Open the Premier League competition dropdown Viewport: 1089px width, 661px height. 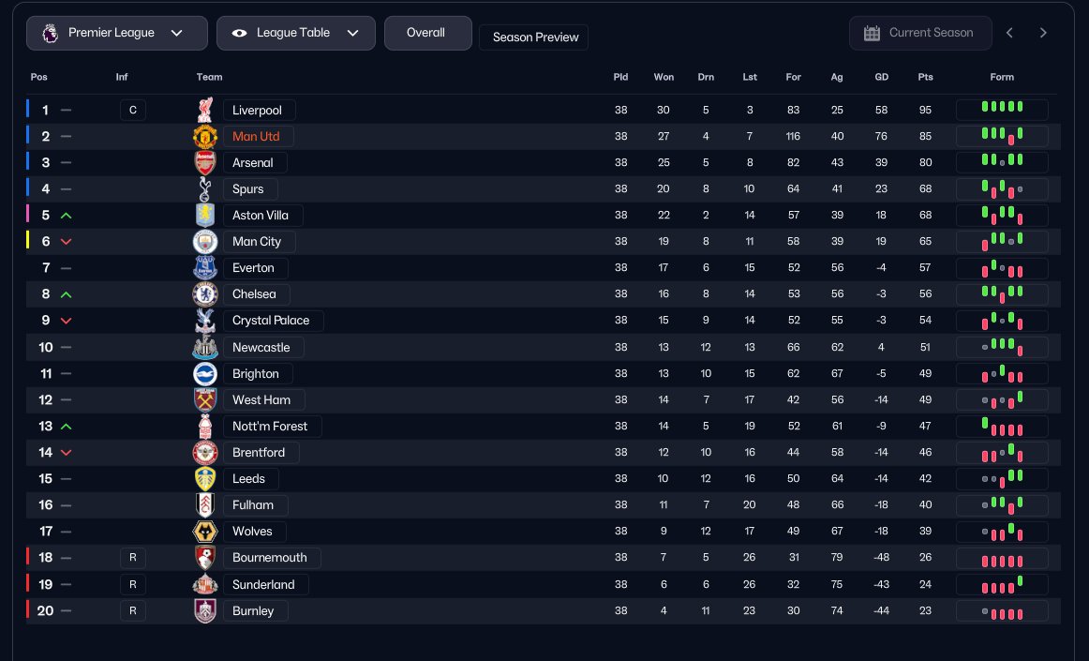pyautogui.click(x=116, y=33)
